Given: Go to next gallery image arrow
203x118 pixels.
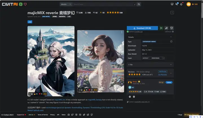Looking at the screenshot, I should 120,61.
